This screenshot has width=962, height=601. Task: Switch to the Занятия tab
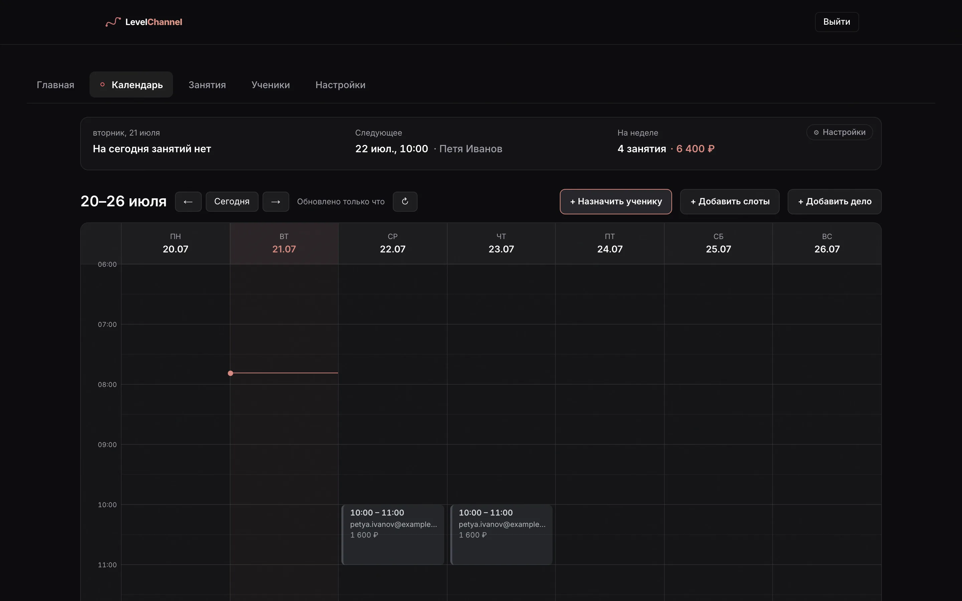[207, 85]
